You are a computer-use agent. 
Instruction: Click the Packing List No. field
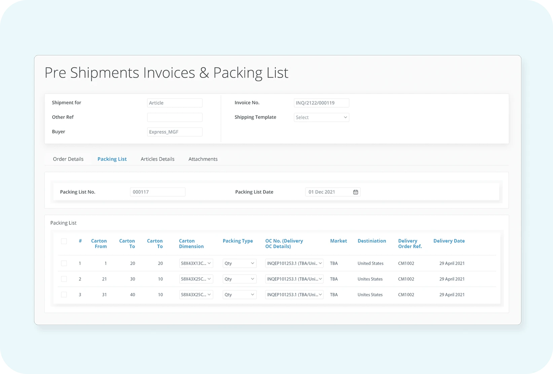[157, 192]
